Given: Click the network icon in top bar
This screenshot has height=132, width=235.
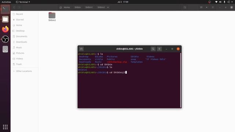Looking at the screenshot, I should coord(216,2).
